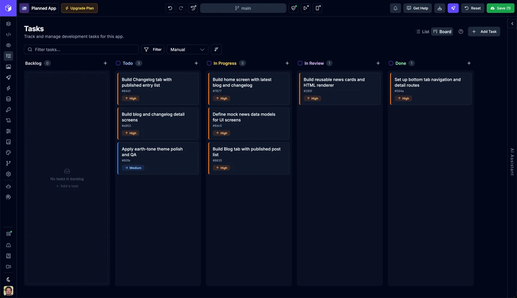Open the layers icon in left sidebar
This screenshot has width=517, height=298.
click(x=8, y=24)
